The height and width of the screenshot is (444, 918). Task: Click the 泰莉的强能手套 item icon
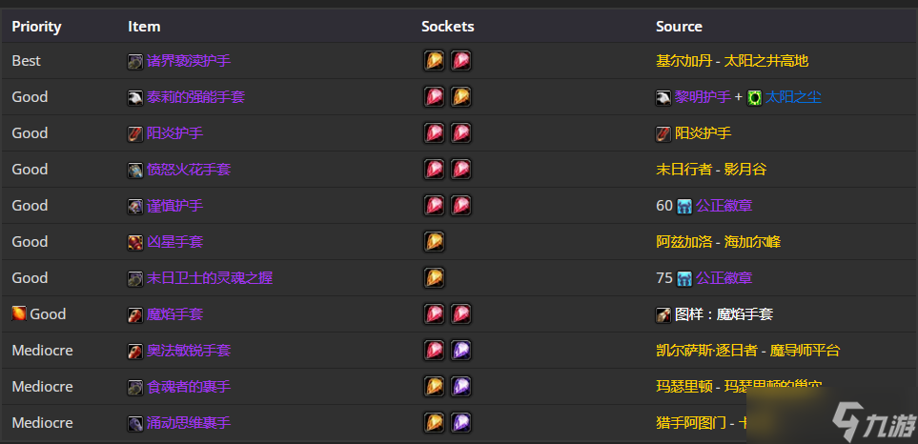[x=135, y=97]
